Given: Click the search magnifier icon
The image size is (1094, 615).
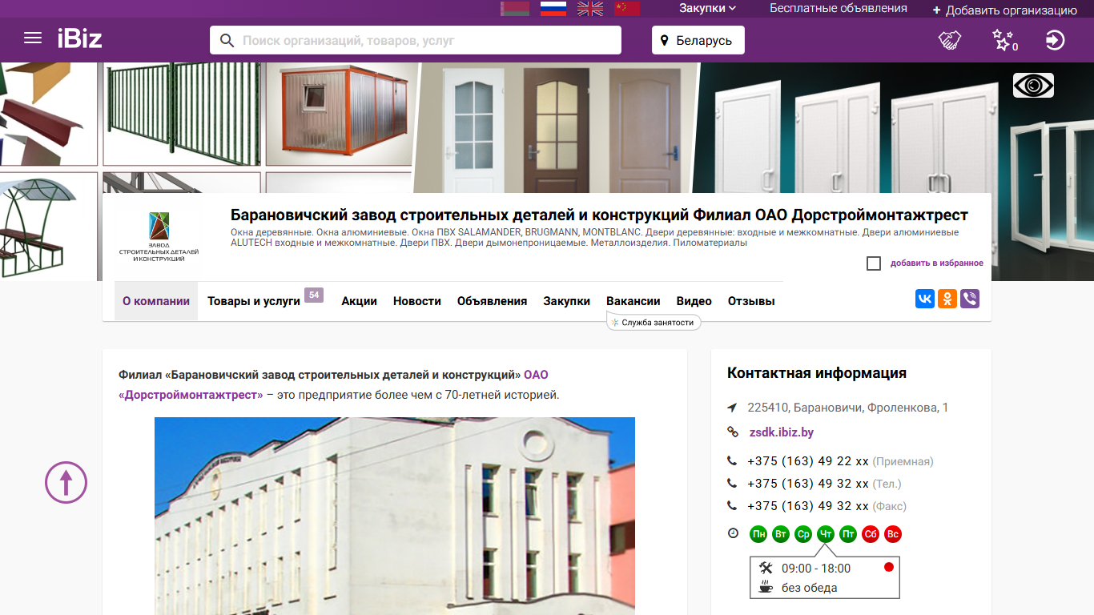Looking at the screenshot, I should 227,40.
